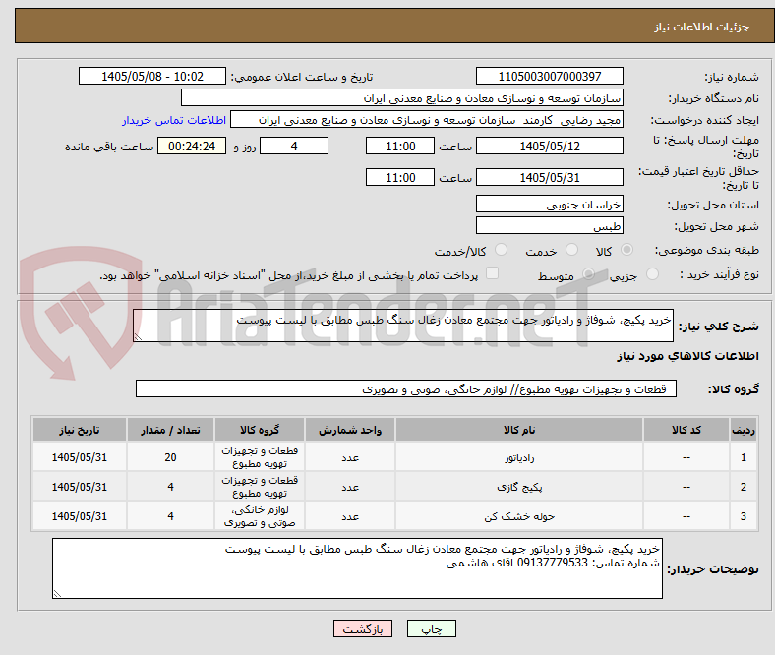Click the resize handle of the توضیحات خریدار textarea

(x=57, y=593)
